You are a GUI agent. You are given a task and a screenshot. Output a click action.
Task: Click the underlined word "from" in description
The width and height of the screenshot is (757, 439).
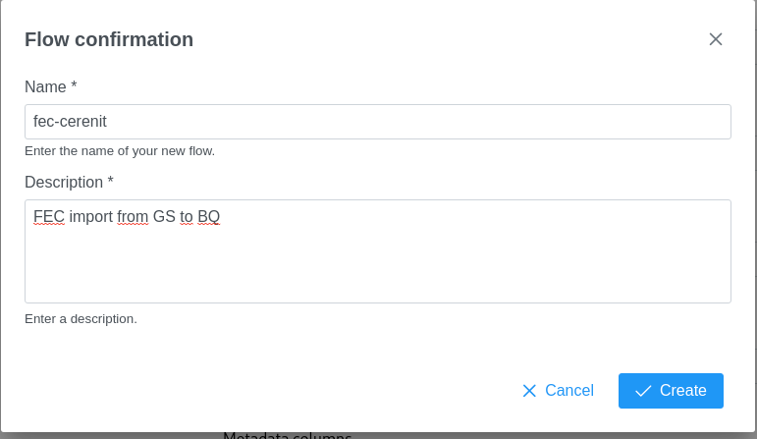[x=133, y=217]
